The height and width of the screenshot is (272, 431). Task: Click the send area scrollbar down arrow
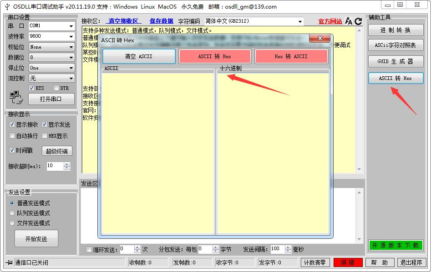click(x=359, y=239)
